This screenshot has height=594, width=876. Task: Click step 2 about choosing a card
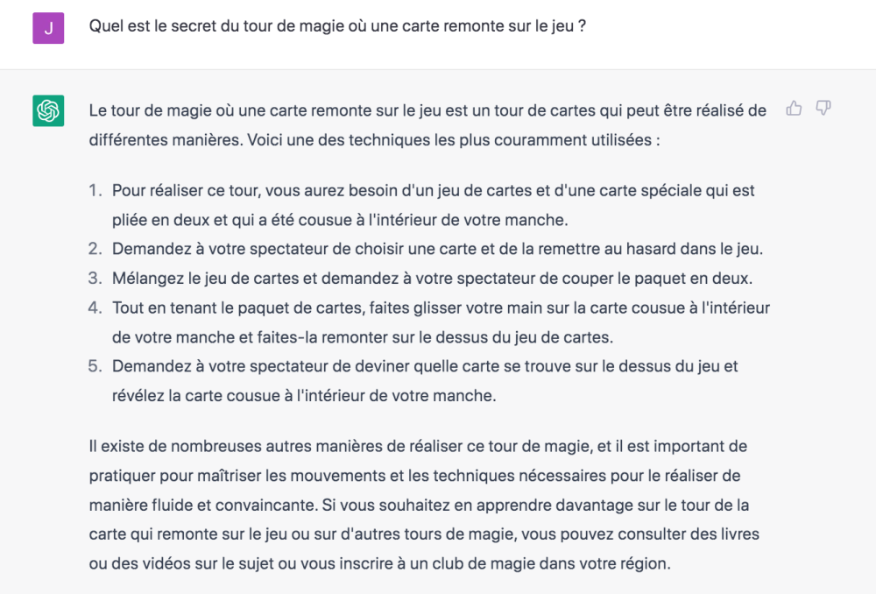(x=437, y=249)
